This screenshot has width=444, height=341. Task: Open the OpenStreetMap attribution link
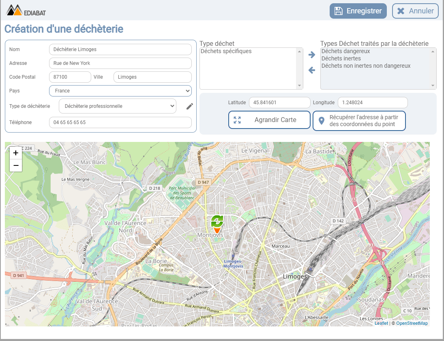(x=412, y=323)
